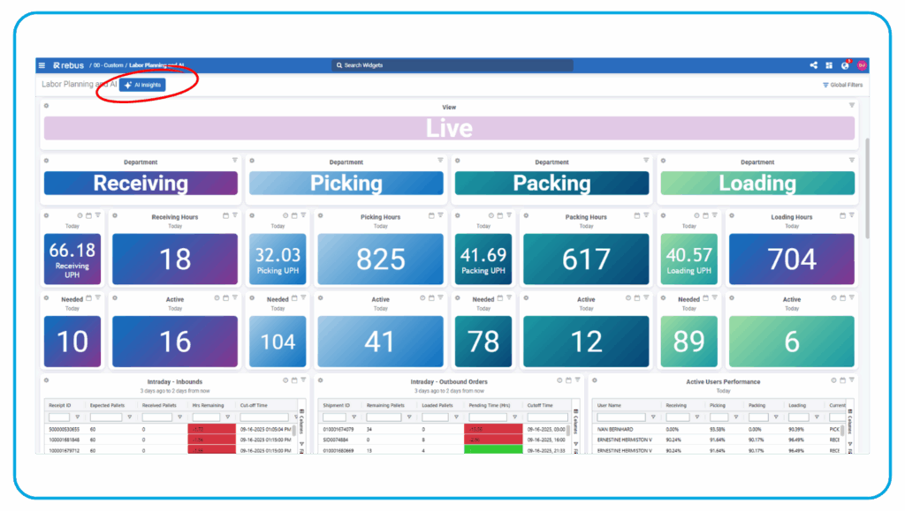Open settings gear on the View widget

47,106
